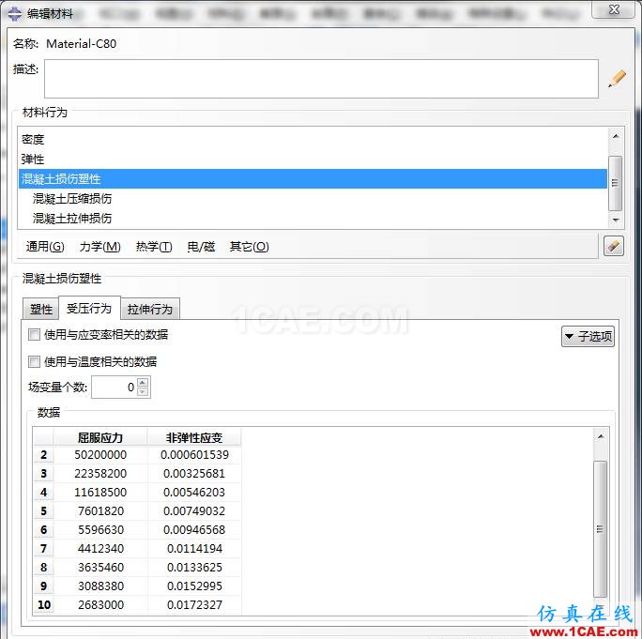
Task: Select inelastic strain cell 0.00946568
Action: (194, 530)
